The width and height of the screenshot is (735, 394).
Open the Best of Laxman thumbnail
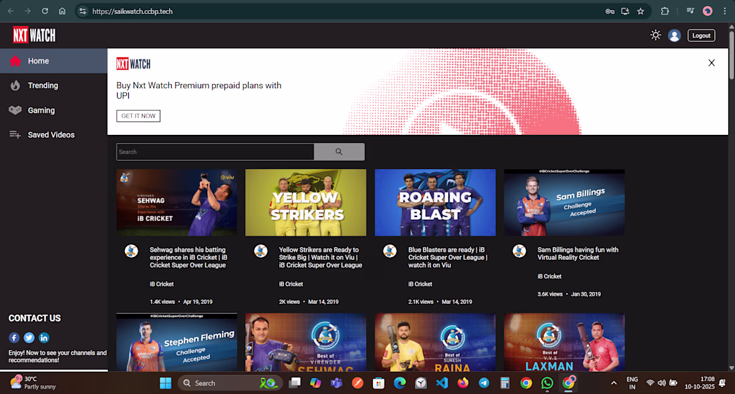coord(565,343)
